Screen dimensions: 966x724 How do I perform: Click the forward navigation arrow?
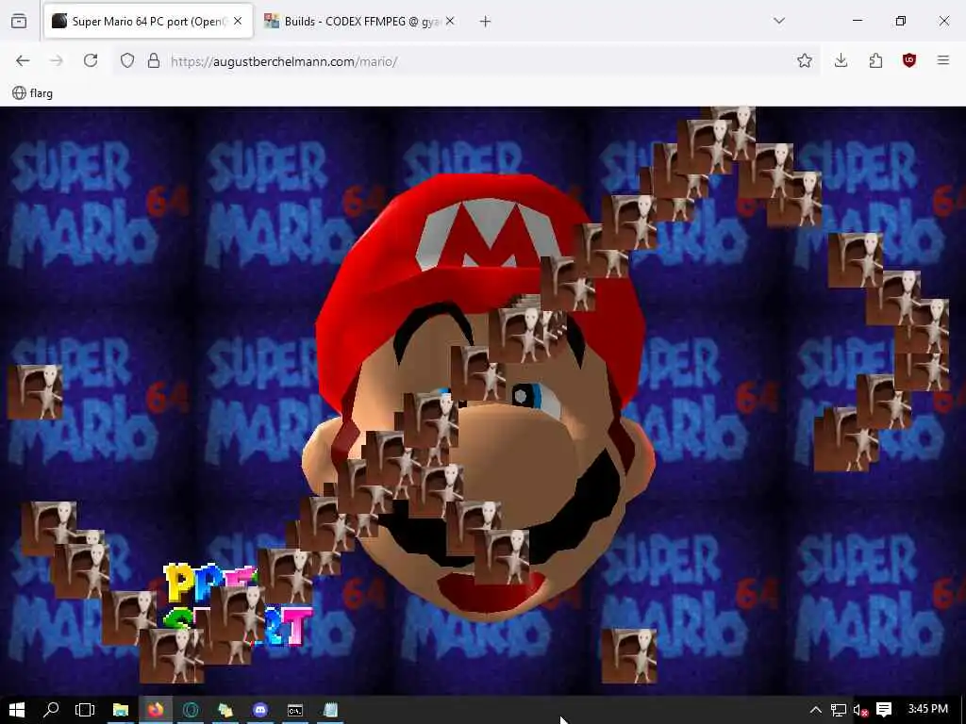point(56,60)
